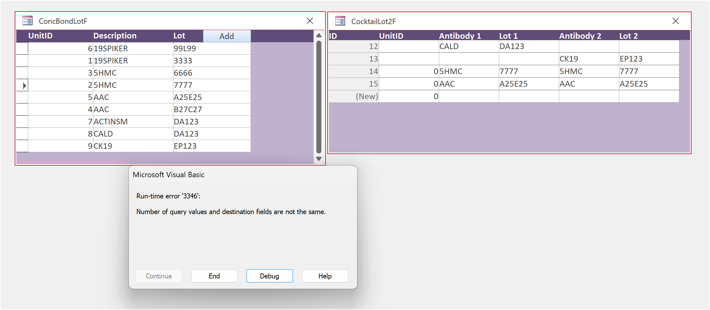Click End to stop the runtime error
Image resolution: width=710 pixels, height=310 pixels.
coord(214,276)
